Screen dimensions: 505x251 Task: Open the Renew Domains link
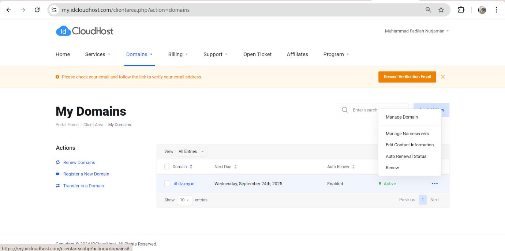[79, 162]
